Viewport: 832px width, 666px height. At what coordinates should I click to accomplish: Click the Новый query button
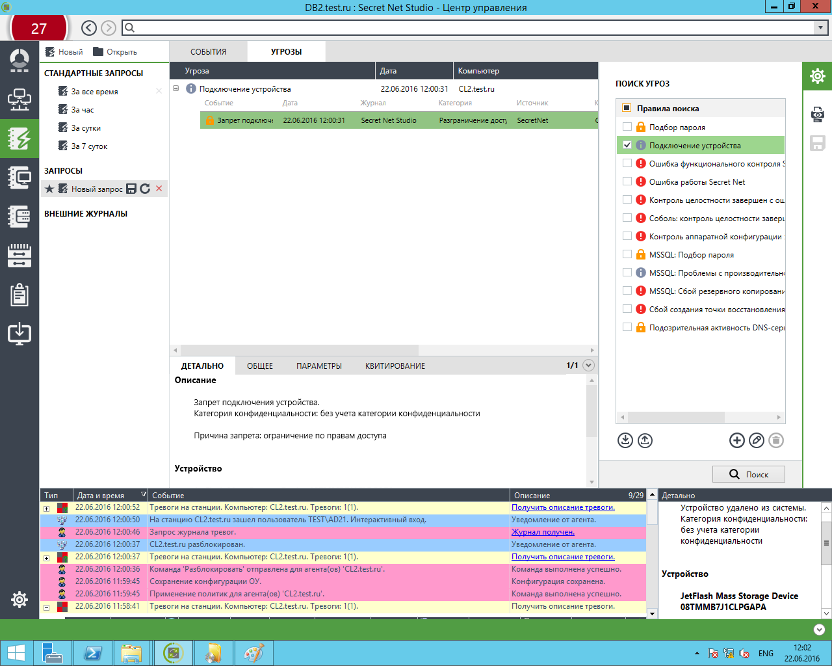coord(64,52)
